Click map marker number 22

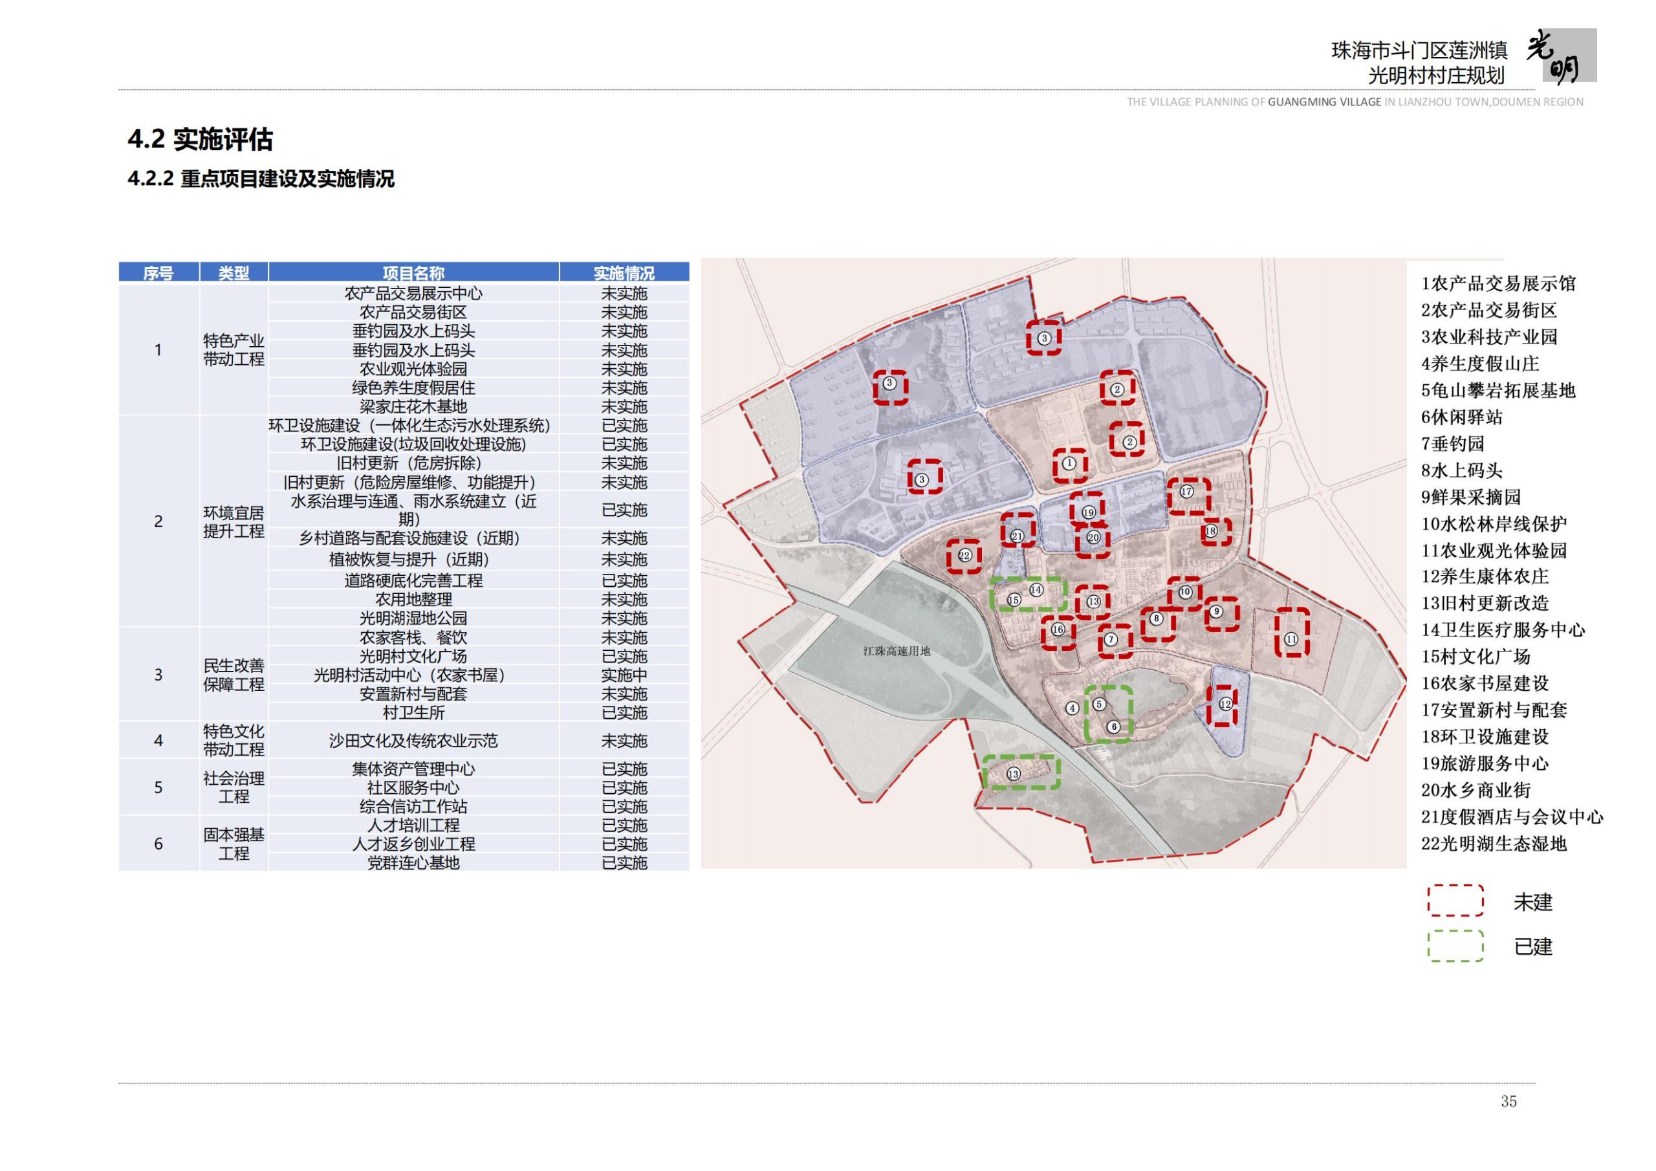965,556
